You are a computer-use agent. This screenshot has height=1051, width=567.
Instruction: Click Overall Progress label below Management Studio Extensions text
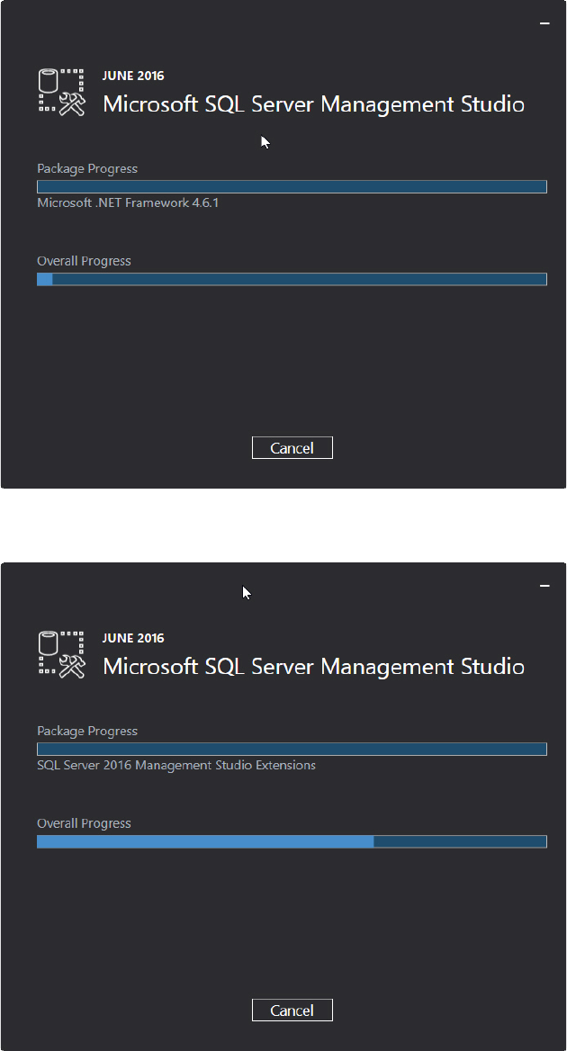pyautogui.click(x=84, y=823)
